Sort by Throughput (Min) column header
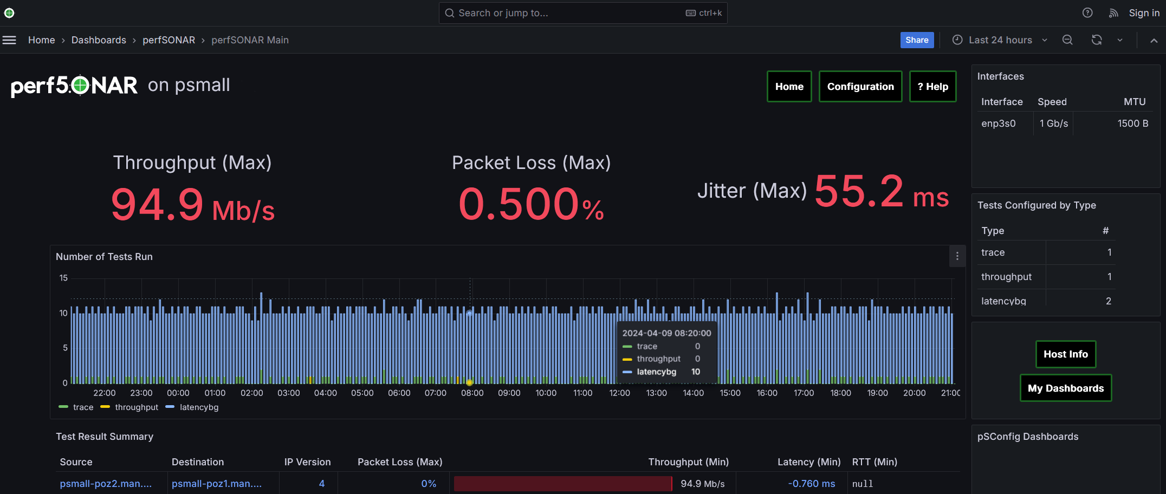This screenshot has width=1166, height=494. pos(689,462)
